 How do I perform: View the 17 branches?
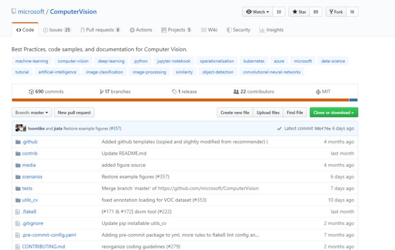pos(115,92)
